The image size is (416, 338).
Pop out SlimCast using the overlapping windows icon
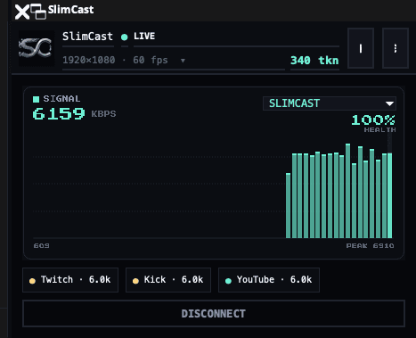point(38,12)
